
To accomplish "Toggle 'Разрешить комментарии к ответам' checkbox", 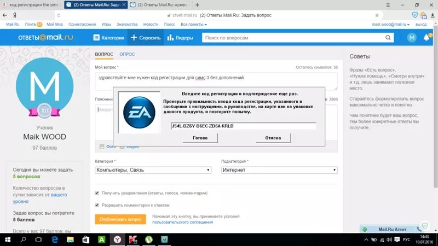I will (x=97, y=205).
